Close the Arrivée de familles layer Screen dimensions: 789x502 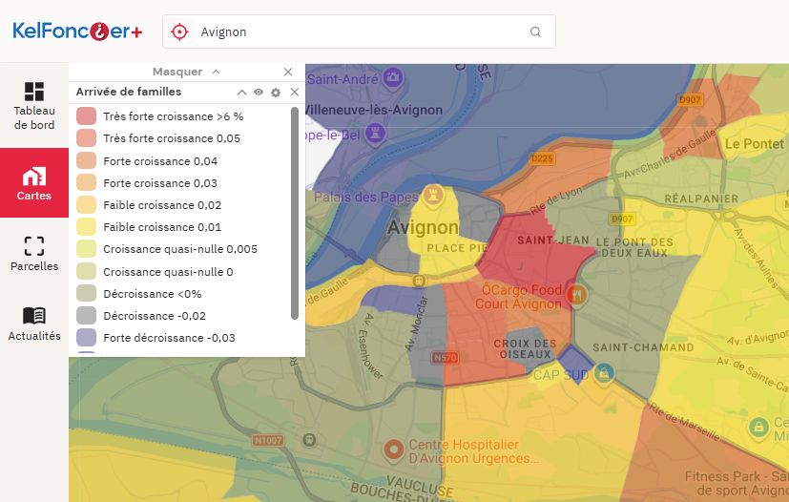click(294, 93)
